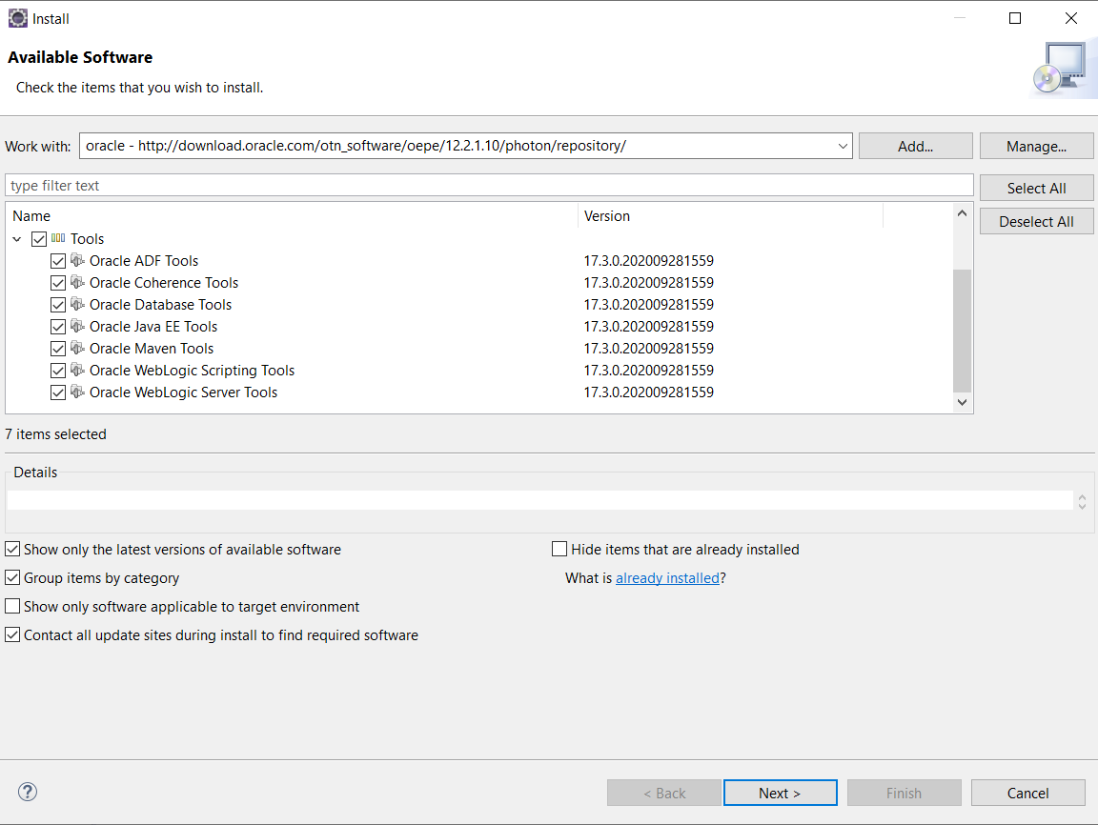1098x825 pixels.
Task: Proceed with the Next > button
Action: click(x=780, y=793)
